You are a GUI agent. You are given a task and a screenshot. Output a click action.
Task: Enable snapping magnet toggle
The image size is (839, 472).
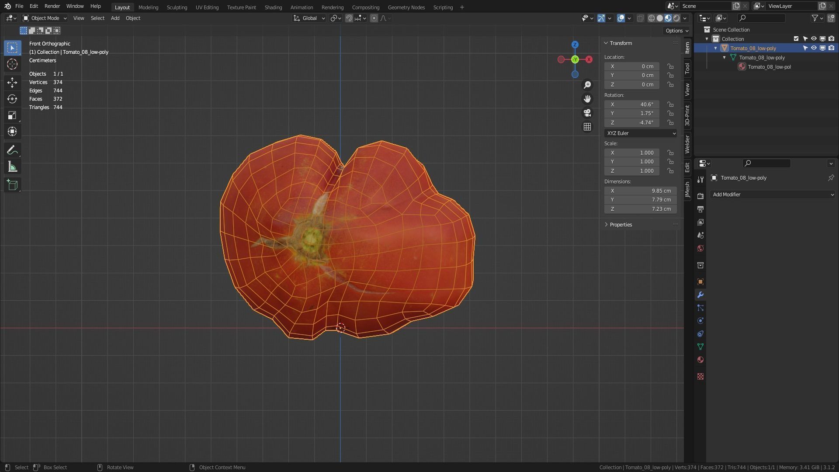349,18
